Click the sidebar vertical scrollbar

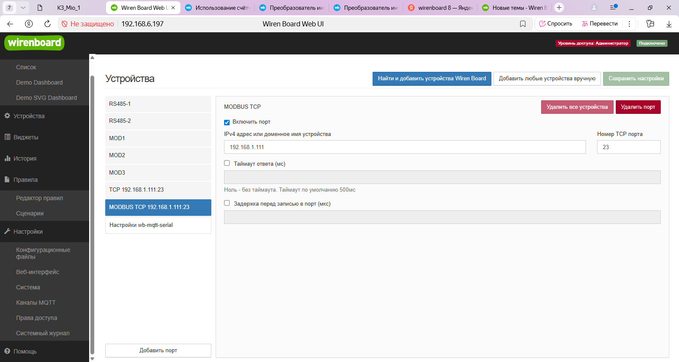pyautogui.click(x=92, y=212)
